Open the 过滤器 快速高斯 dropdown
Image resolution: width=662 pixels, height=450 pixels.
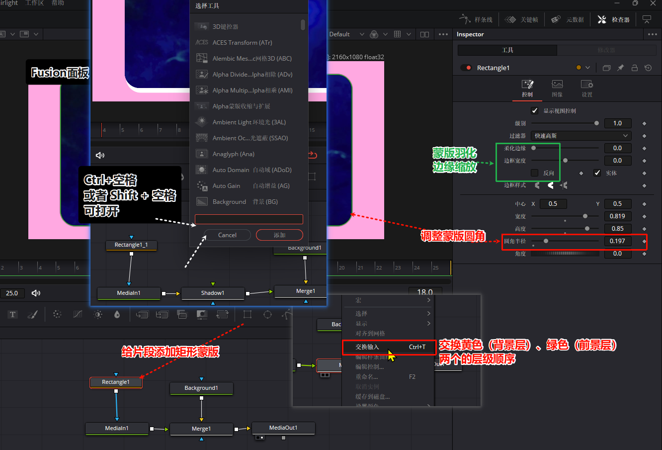(x=581, y=136)
